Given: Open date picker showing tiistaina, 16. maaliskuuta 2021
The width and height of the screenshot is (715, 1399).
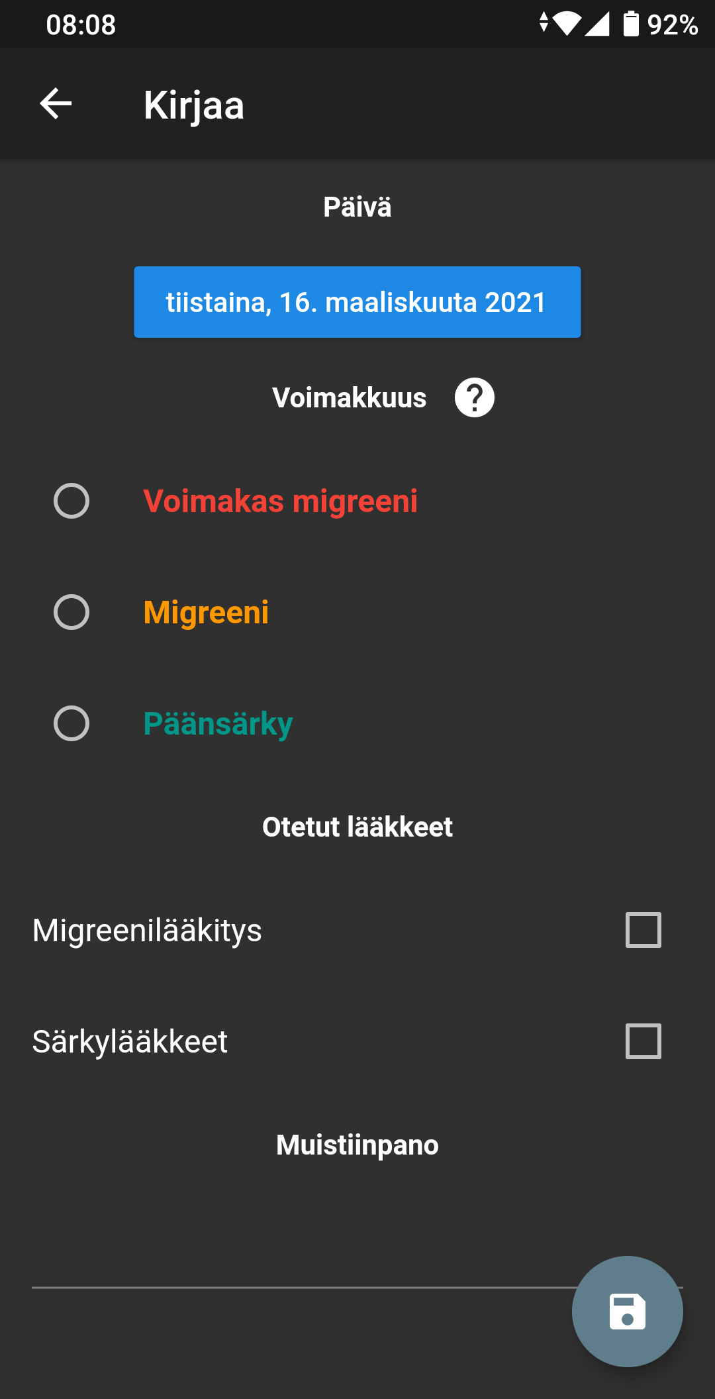Looking at the screenshot, I should [358, 302].
